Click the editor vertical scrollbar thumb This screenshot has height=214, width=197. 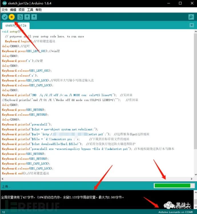point(196,91)
